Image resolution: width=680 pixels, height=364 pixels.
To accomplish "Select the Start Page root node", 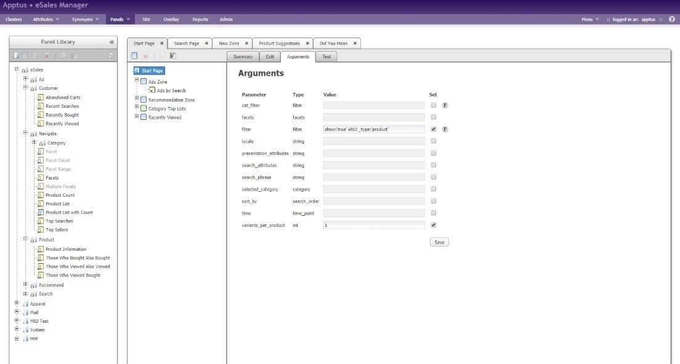I will click(x=149, y=71).
